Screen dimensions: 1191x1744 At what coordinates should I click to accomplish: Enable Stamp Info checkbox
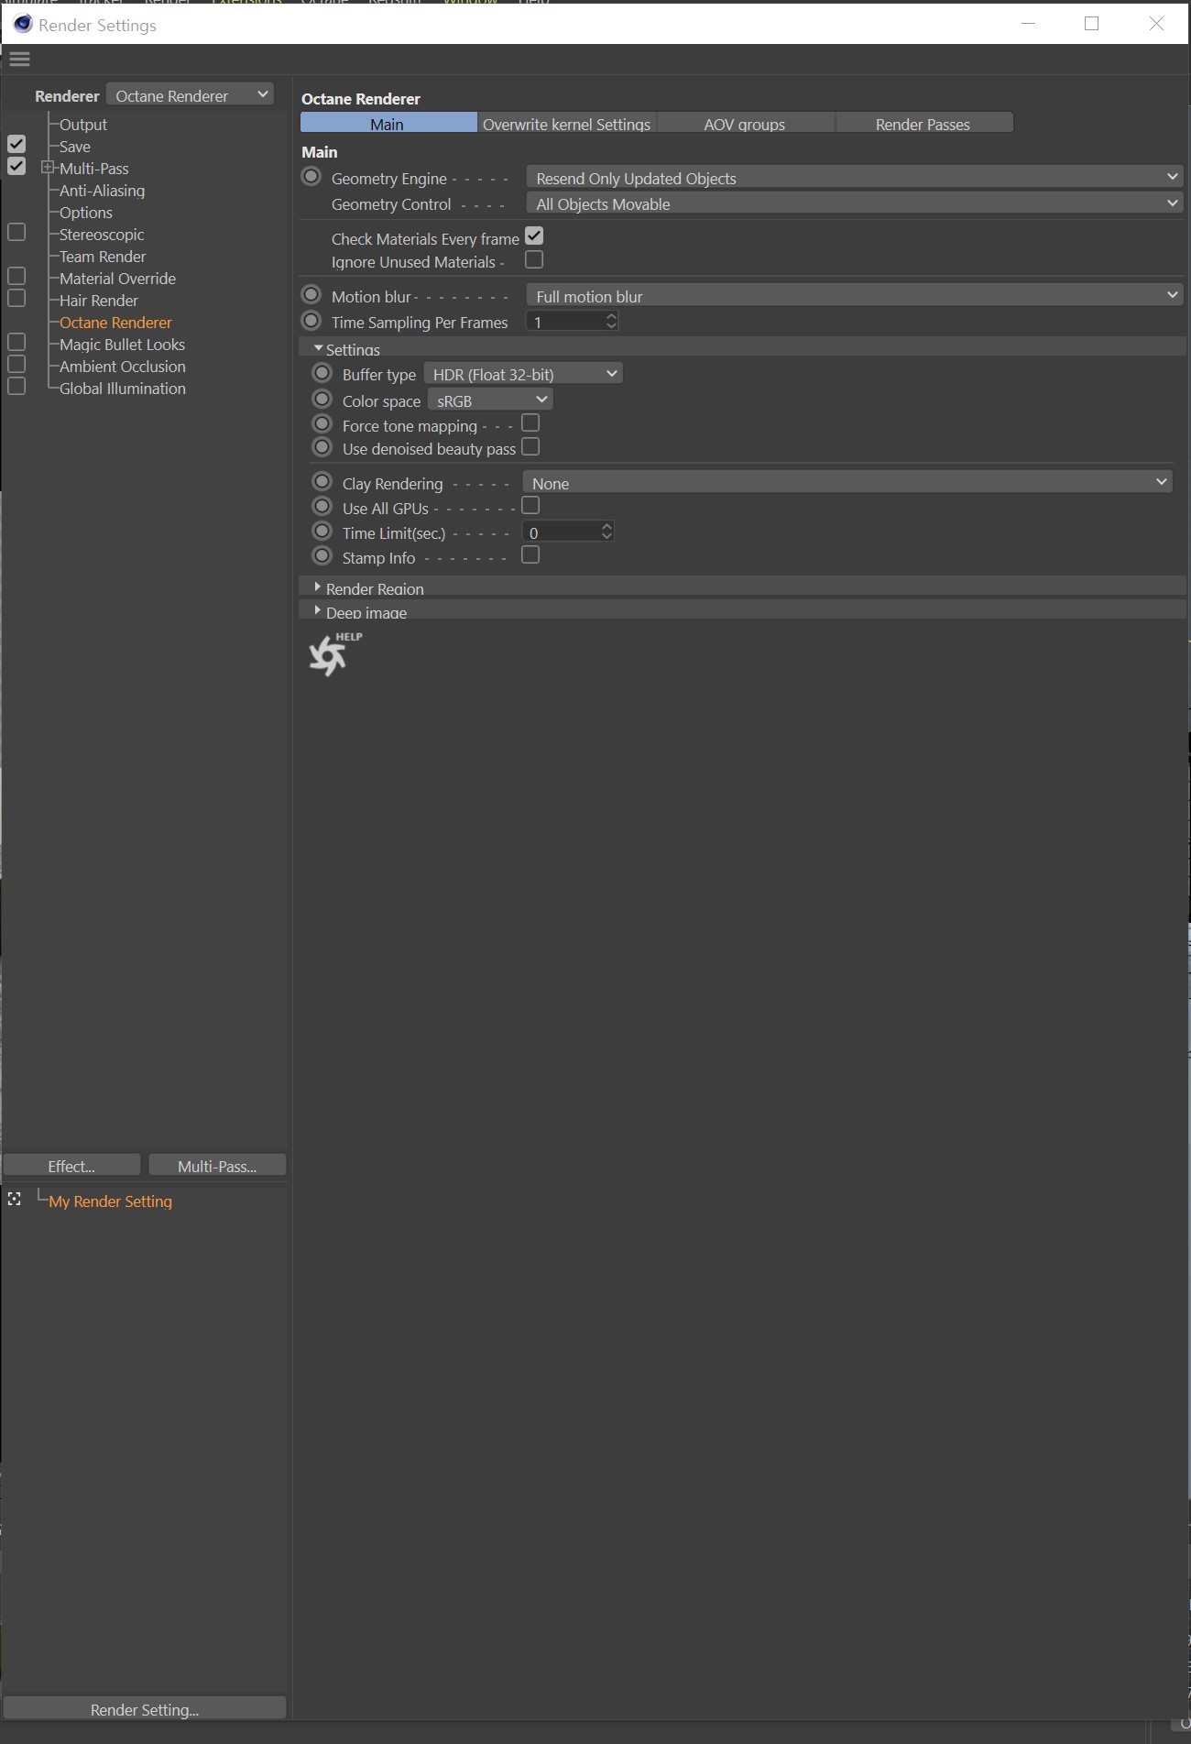pyautogui.click(x=530, y=555)
